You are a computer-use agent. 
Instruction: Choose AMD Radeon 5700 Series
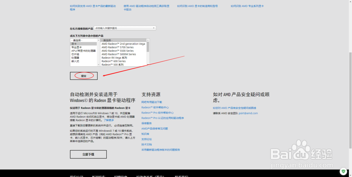click(124, 47)
